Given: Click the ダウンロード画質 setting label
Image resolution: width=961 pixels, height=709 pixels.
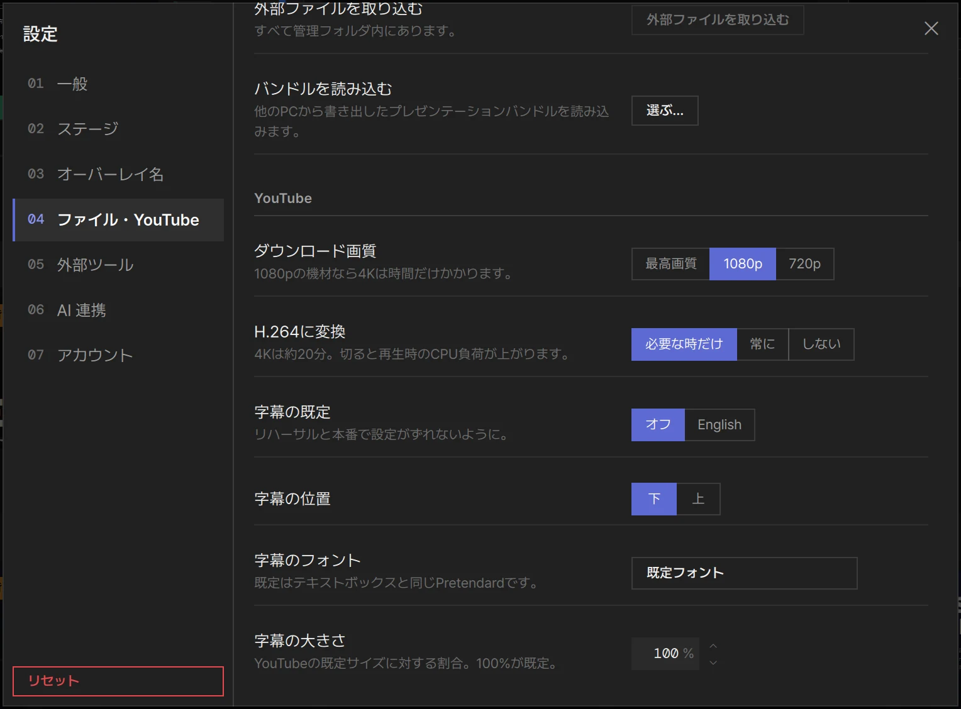Looking at the screenshot, I should (x=315, y=251).
